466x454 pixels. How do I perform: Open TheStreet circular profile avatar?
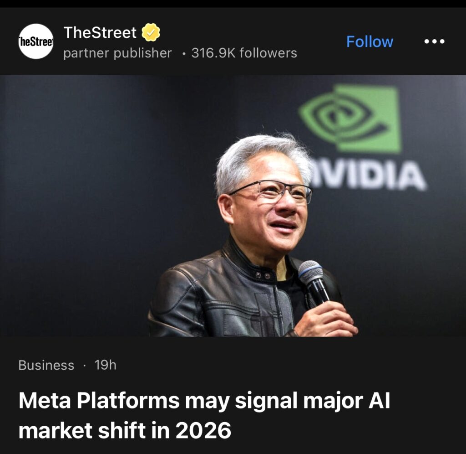coord(36,41)
